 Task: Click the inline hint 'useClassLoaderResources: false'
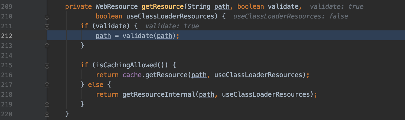pos(291,17)
